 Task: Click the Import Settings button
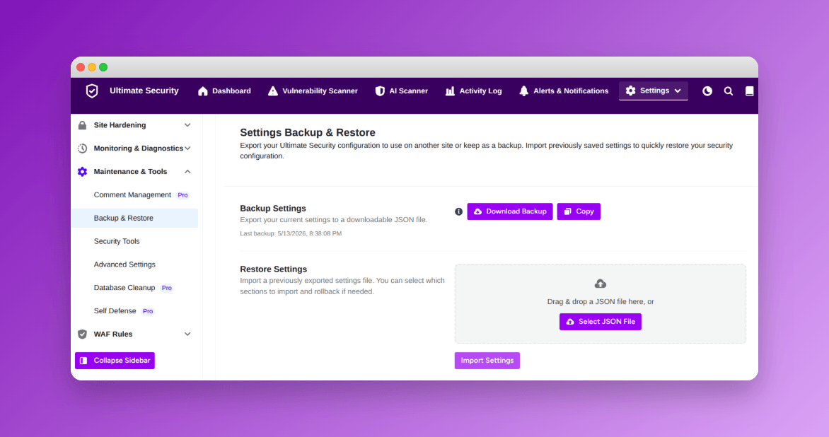pos(487,361)
